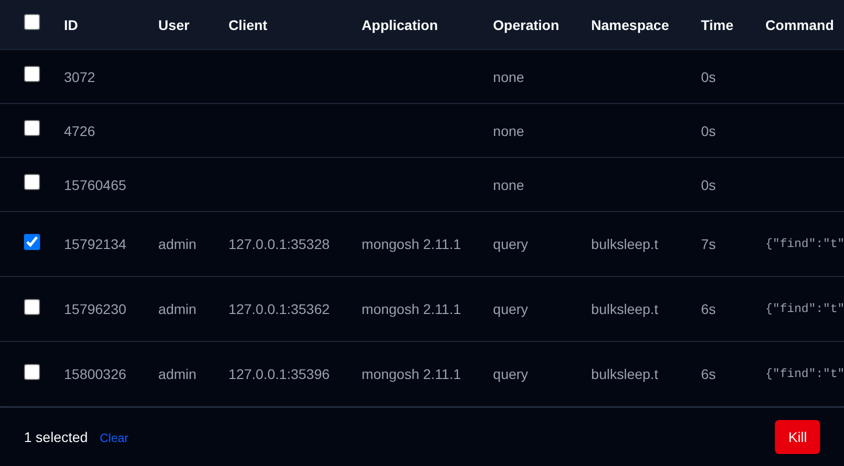Click the '1 selected' status label
The width and height of the screenshot is (844, 466).
(x=56, y=437)
